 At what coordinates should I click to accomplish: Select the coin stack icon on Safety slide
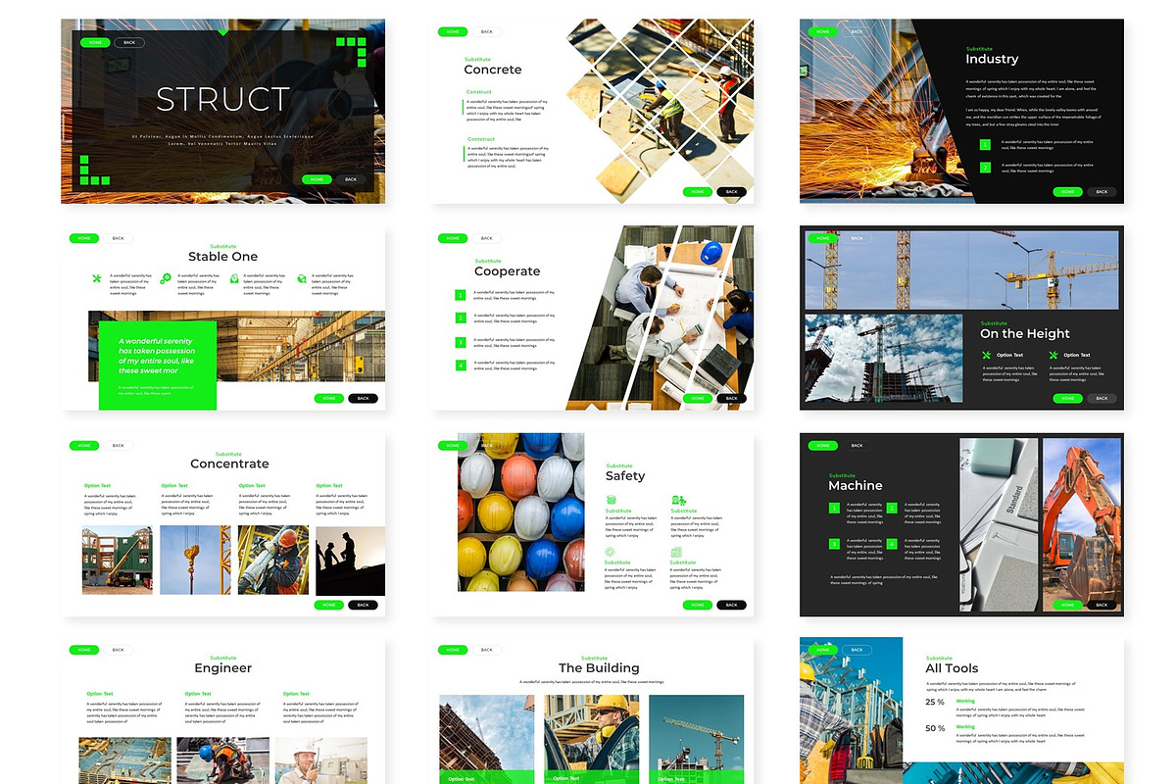tap(612, 500)
